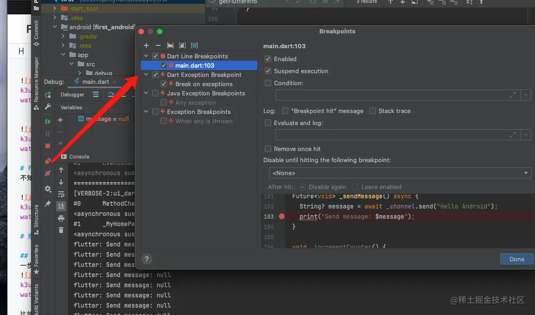Enable the Remove once hit checkbox
The image size is (535, 315).
(268, 149)
